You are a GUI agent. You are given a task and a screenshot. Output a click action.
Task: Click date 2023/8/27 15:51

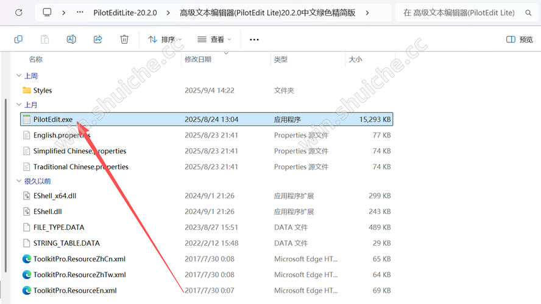(x=211, y=227)
